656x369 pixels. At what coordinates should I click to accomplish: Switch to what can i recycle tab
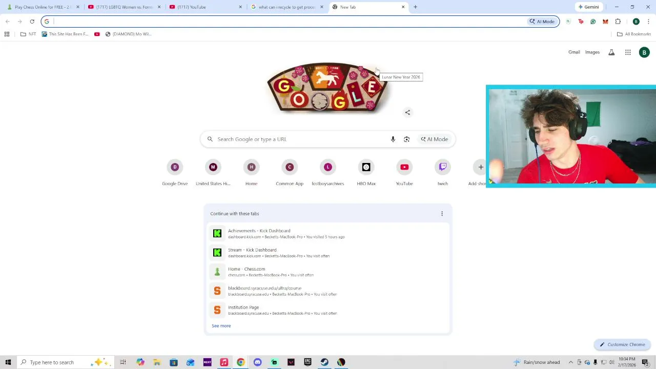(x=287, y=7)
